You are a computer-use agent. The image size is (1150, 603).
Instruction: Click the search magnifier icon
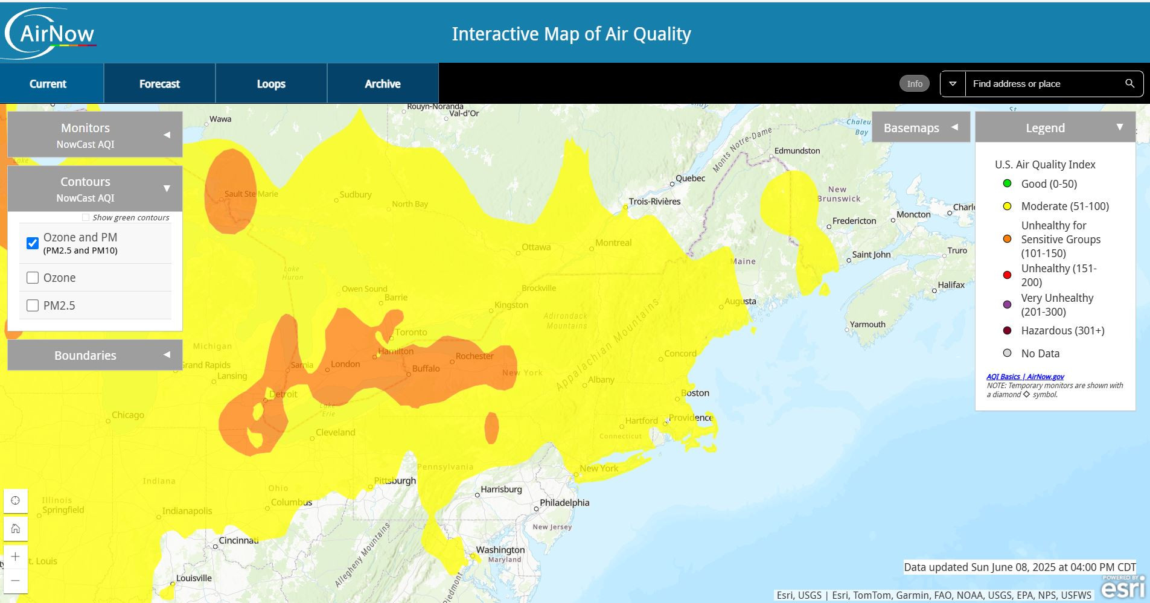1129,83
